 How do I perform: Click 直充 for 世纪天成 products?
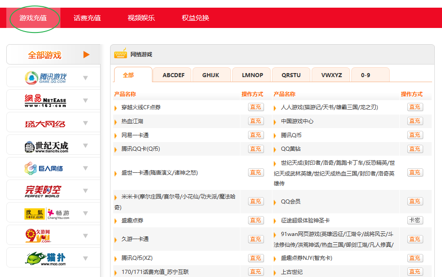415,172
